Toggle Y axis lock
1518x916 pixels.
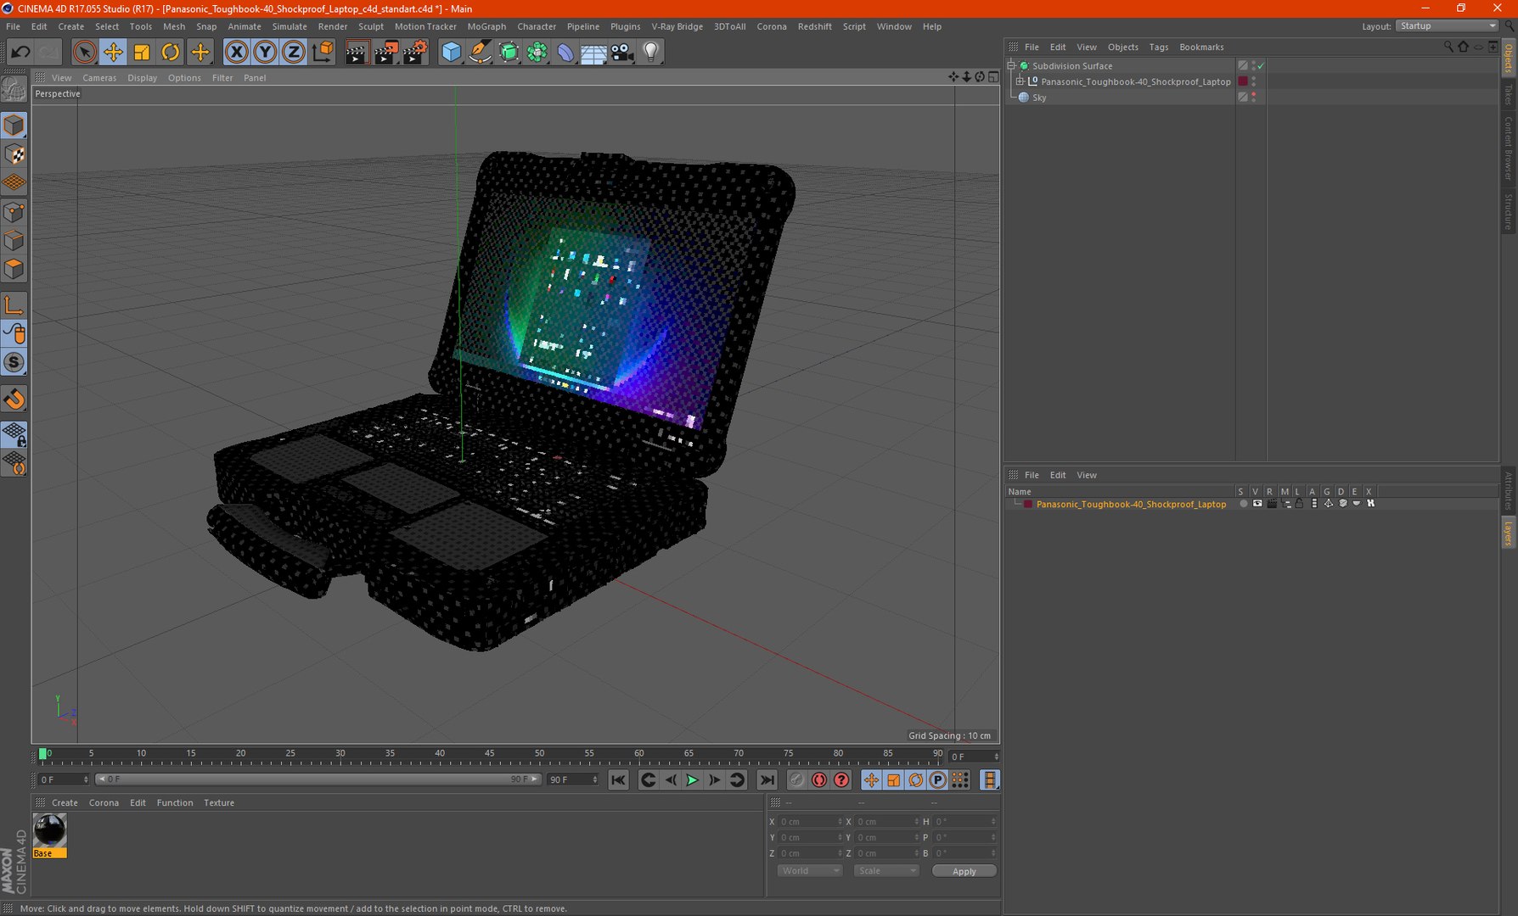[x=265, y=53]
